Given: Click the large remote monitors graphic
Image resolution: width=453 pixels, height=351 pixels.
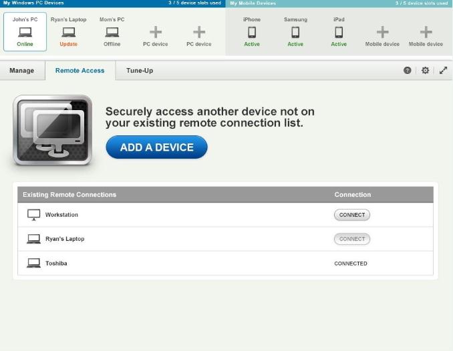Looking at the screenshot, I should tap(53, 130).
